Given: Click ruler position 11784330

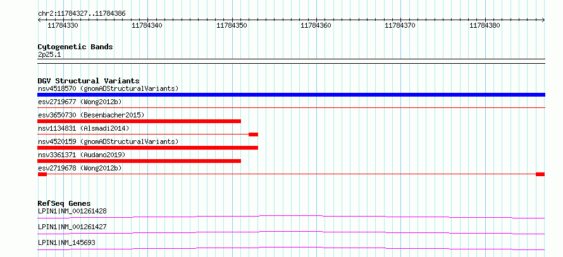Looking at the screenshot, I should click(63, 25).
